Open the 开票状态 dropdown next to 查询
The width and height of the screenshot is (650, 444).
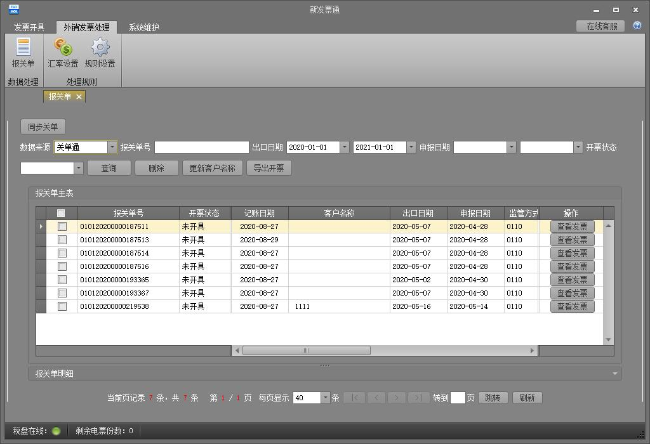click(x=79, y=167)
